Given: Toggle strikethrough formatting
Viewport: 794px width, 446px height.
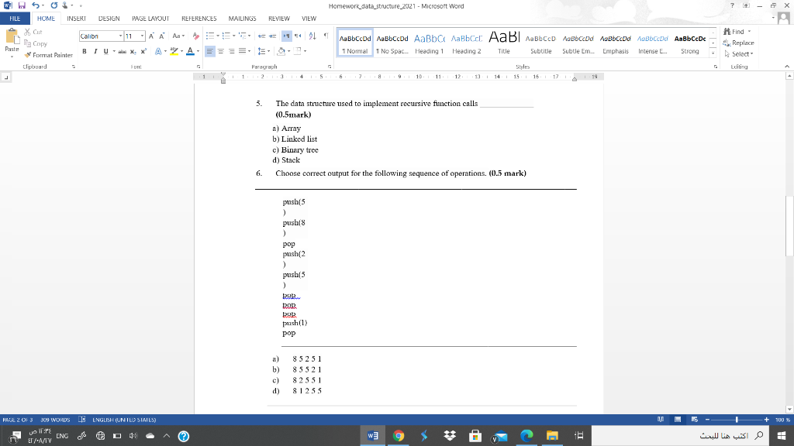Looking at the screenshot, I should (x=121, y=51).
